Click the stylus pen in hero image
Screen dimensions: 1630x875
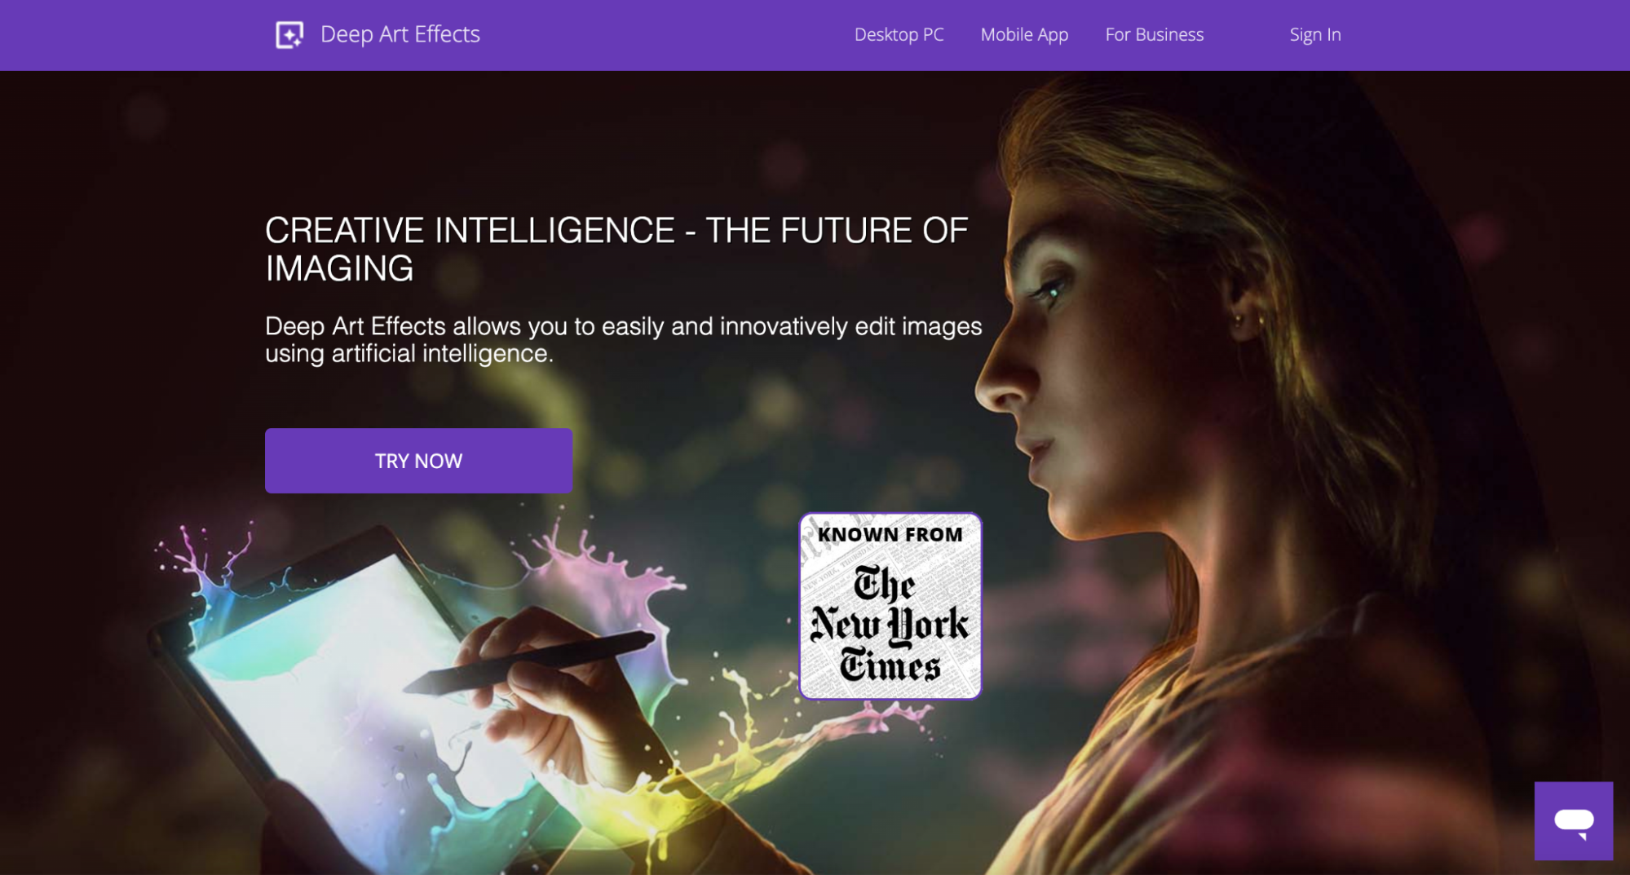pyautogui.click(x=530, y=661)
